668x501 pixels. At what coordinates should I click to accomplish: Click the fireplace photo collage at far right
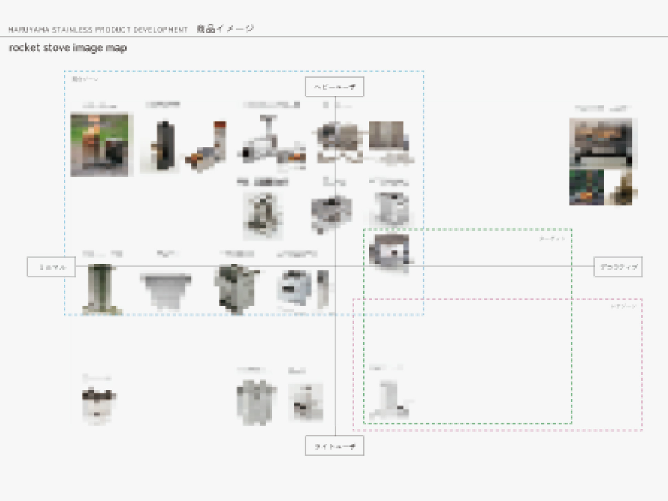[601, 161]
